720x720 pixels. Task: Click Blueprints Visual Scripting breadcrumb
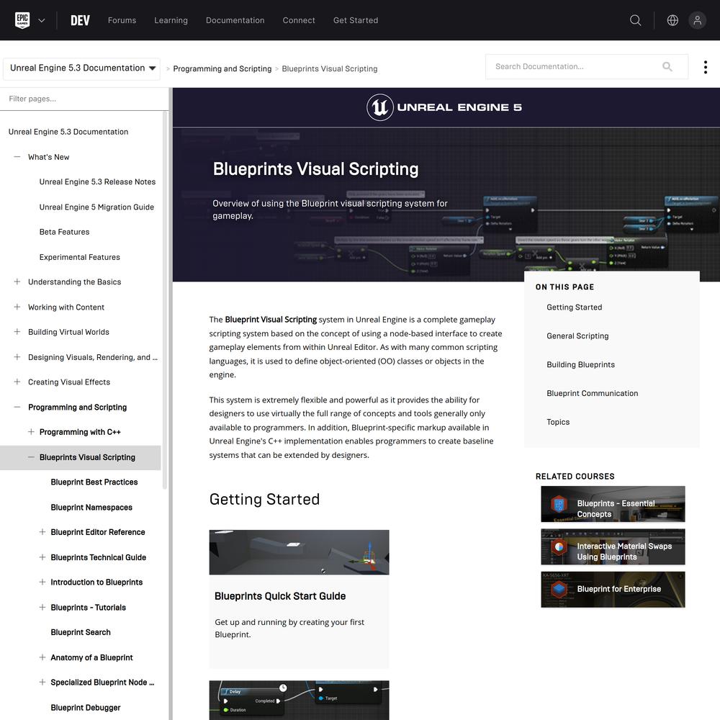click(329, 68)
